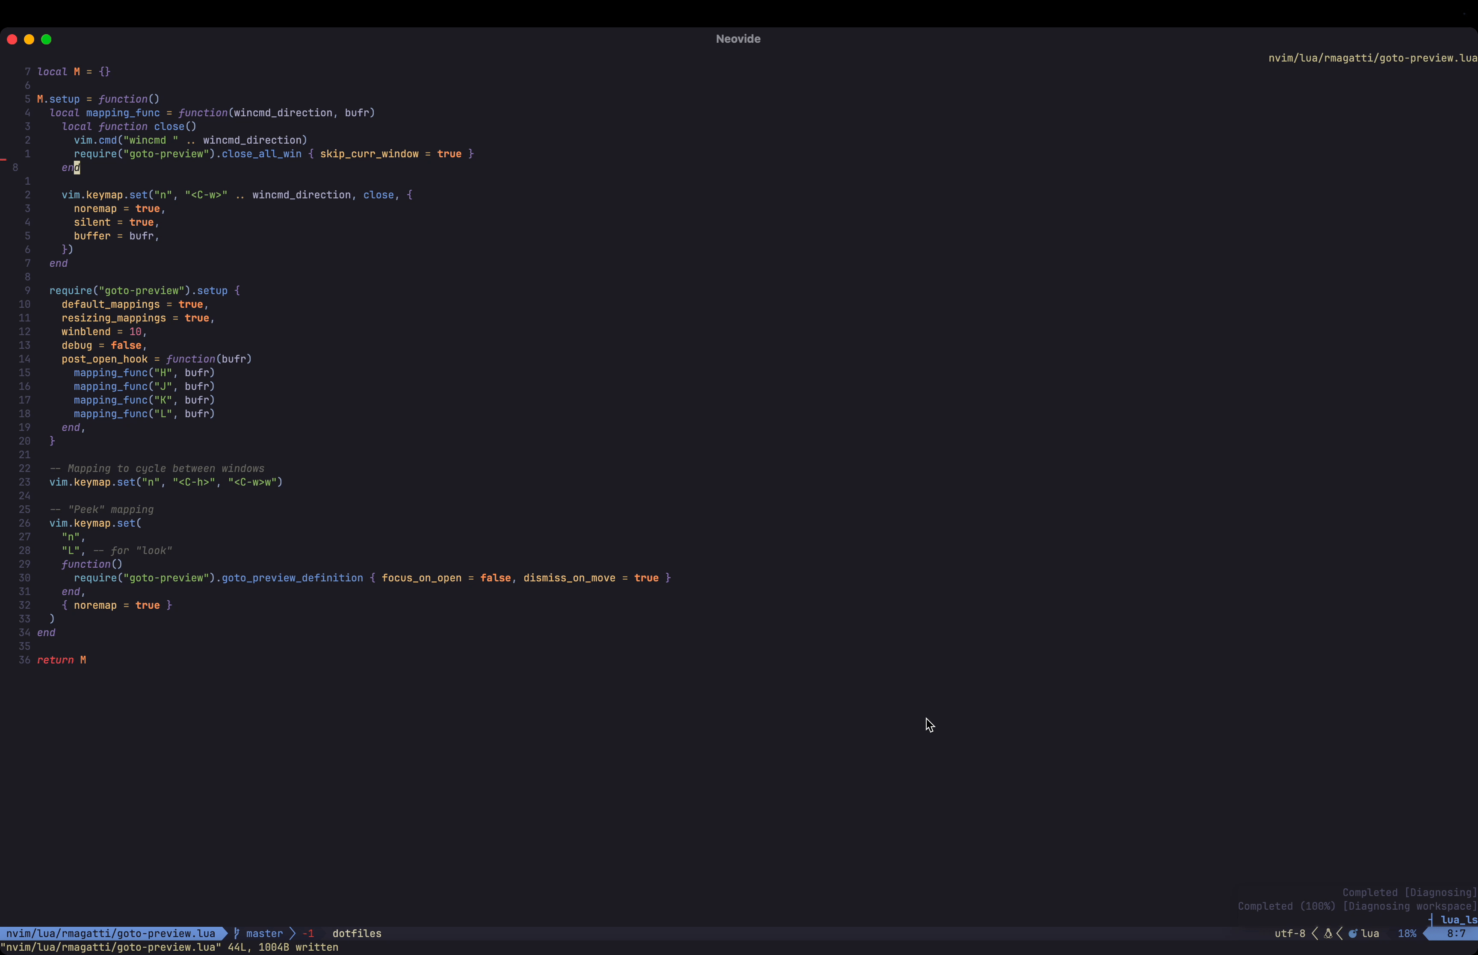Viewport: 1478px width, 955px height.
Task: Click line number 23 in gutter
Action: click(24, 482)
